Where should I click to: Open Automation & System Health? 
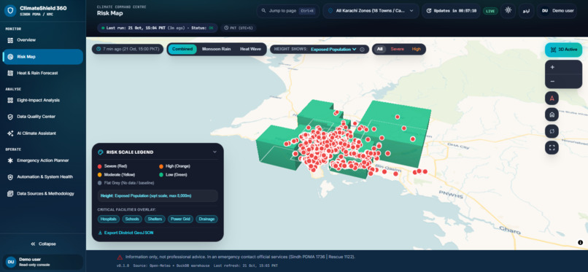click(x=42, y=177)
